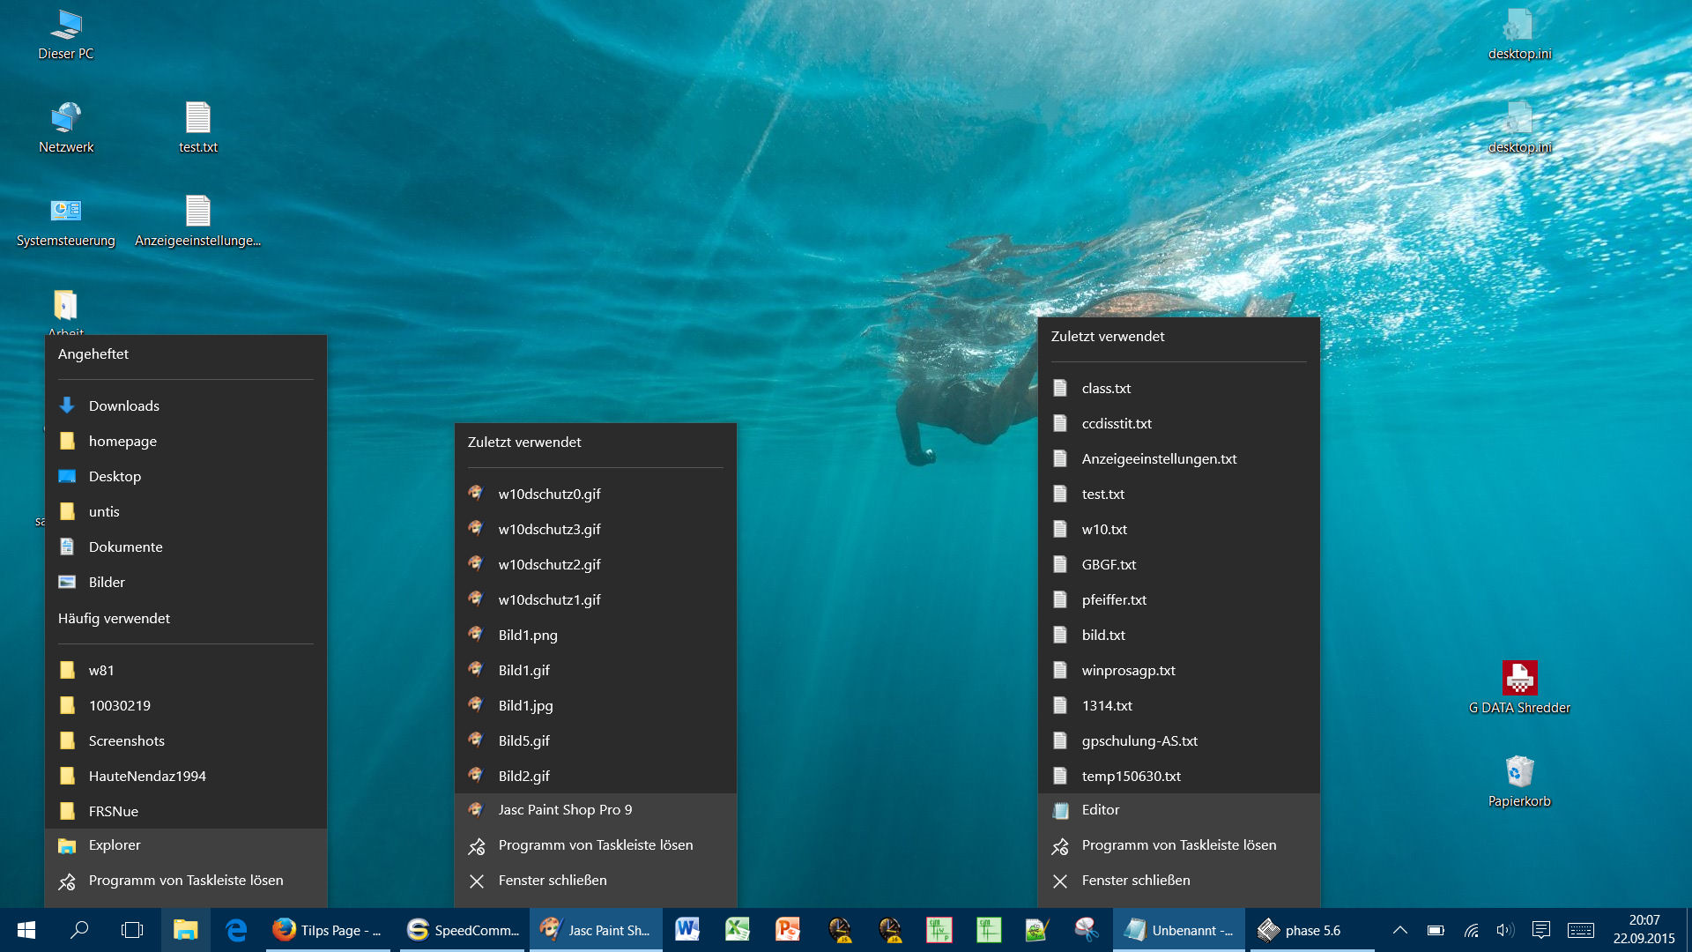The height and width of the screenshot is (952, 1692).
Task: Open Word from the taskbar
Action: coord(687,930)
